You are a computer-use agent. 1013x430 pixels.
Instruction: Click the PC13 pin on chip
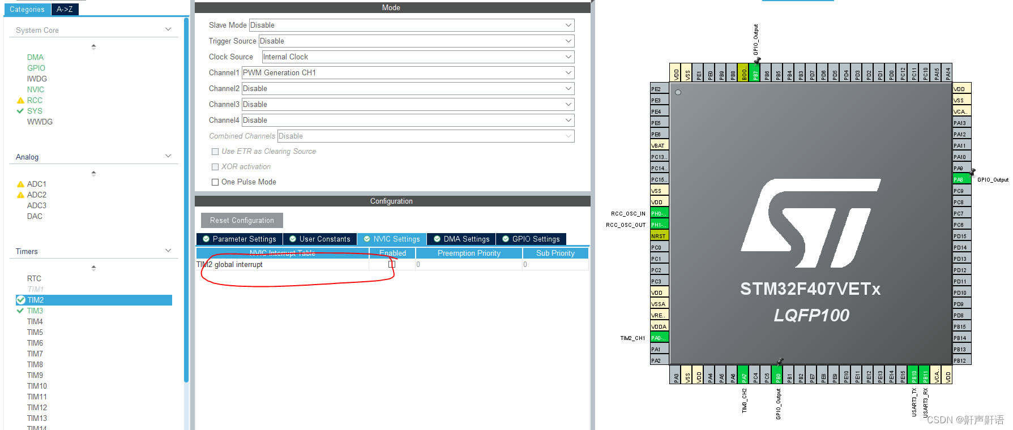(660, 157)
